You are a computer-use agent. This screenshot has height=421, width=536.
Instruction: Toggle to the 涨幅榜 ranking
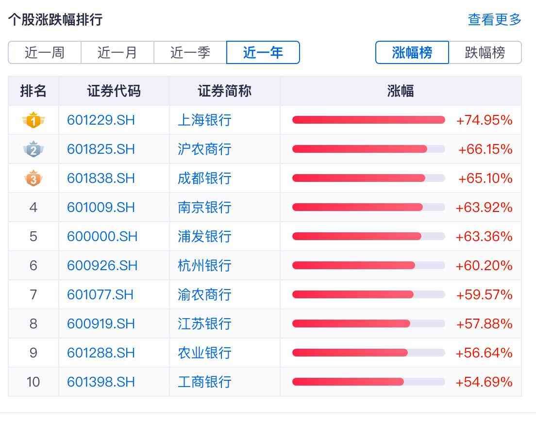412,52
